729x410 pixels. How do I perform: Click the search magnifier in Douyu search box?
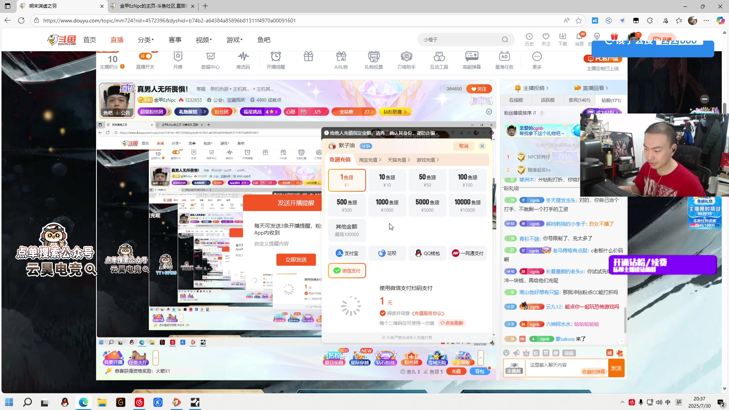pyautogui.click(x=505, y=39)
